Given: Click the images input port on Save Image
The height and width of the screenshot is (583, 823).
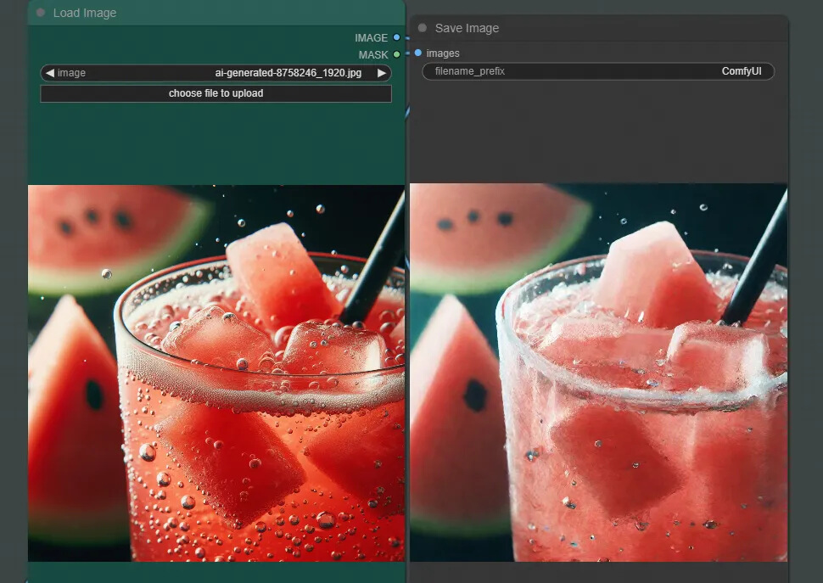Looking at the screenshot, I should tap(418, 53).
